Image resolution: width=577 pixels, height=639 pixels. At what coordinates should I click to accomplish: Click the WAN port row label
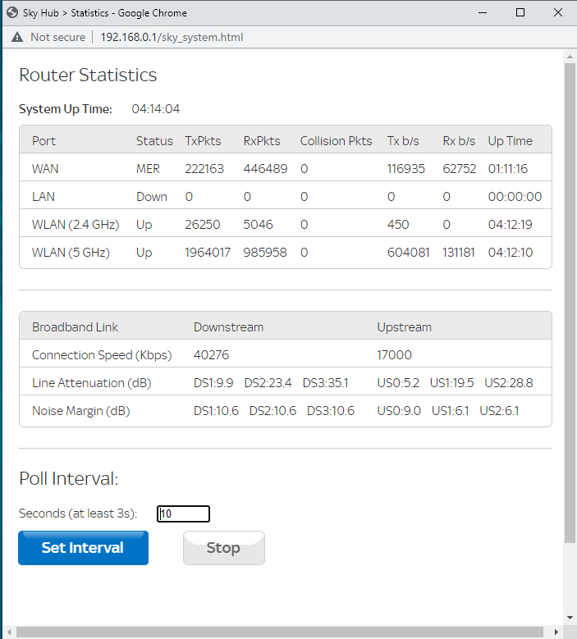[45, 169]
